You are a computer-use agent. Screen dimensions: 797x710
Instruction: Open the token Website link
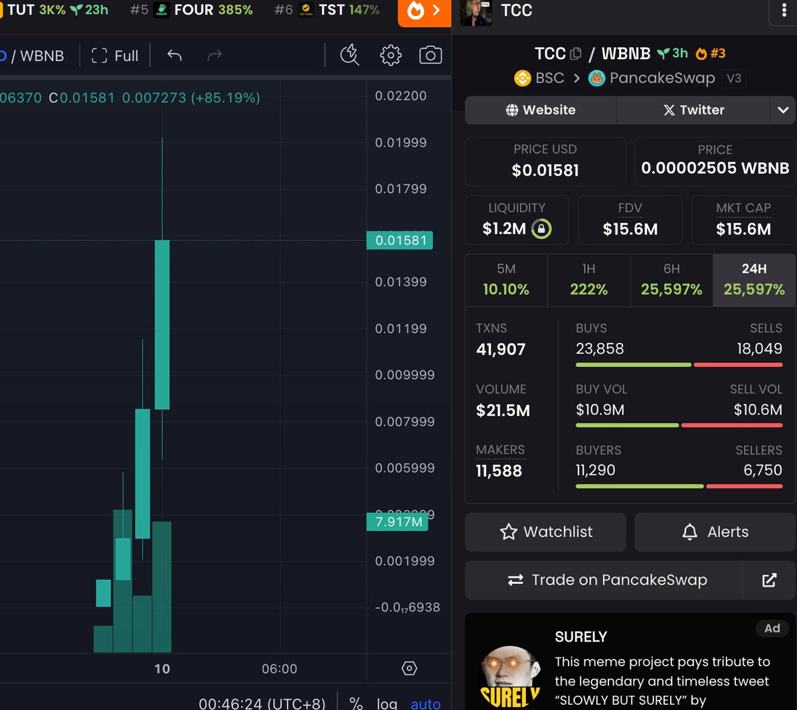click(541, 110)
